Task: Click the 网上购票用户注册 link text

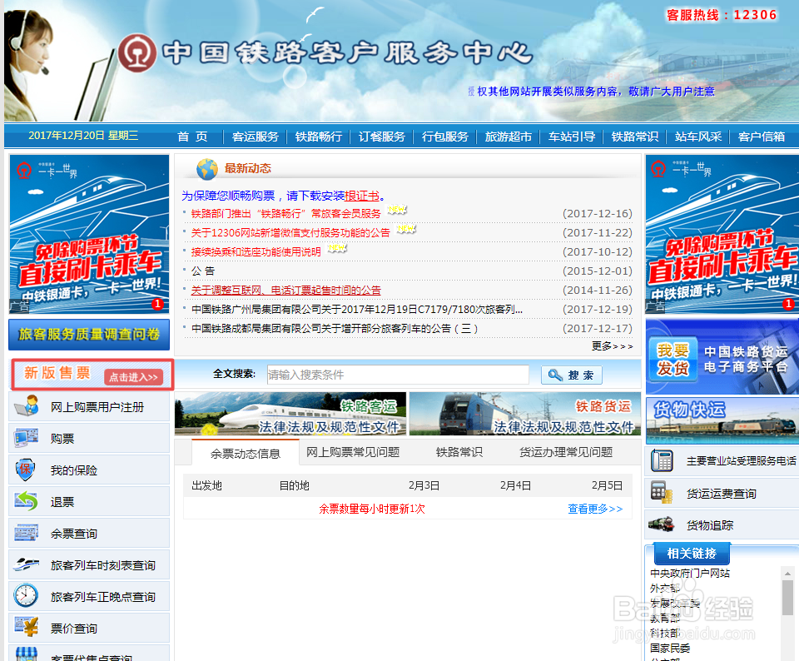Action: pos(97,407)
